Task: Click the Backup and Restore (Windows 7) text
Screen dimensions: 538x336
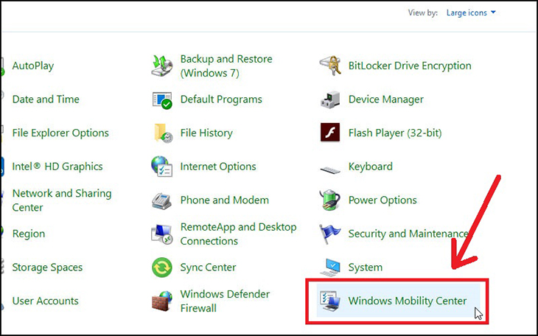Action: 226,66
